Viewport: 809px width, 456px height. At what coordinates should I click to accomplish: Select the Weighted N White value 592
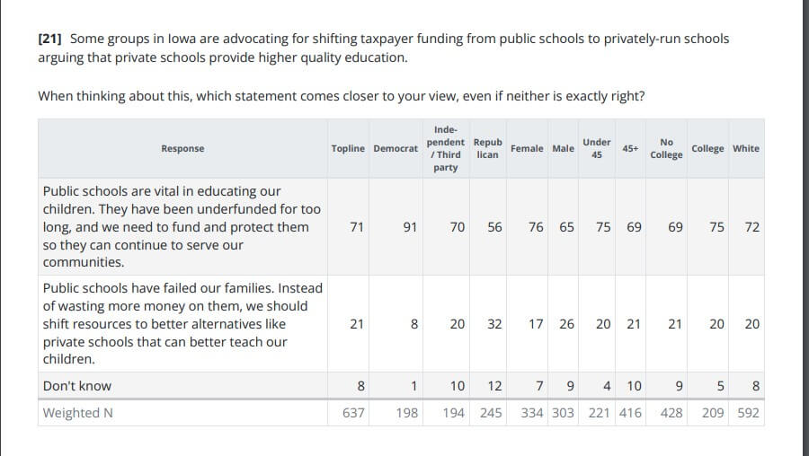[748, 413]
